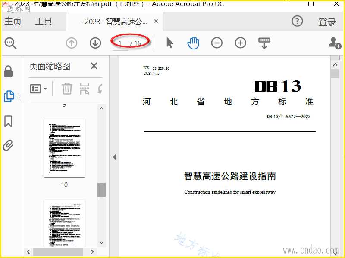Maximize the Acrobat window
This screenshot has width=345, height=258.
click(x=311, y=3)
